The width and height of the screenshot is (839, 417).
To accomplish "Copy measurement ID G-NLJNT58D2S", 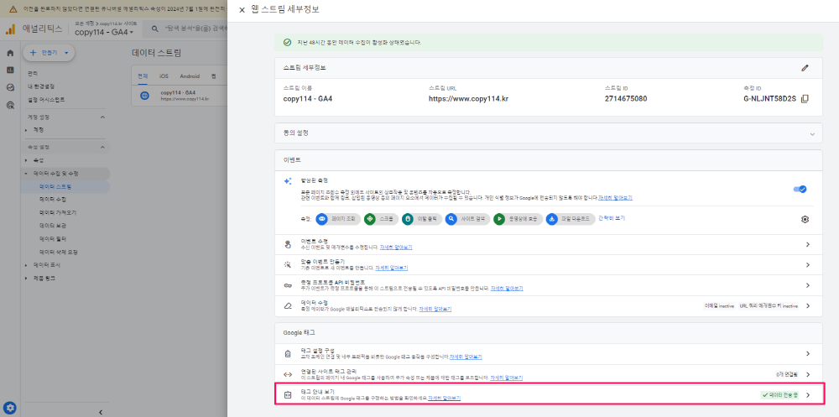I will (805, 98).
